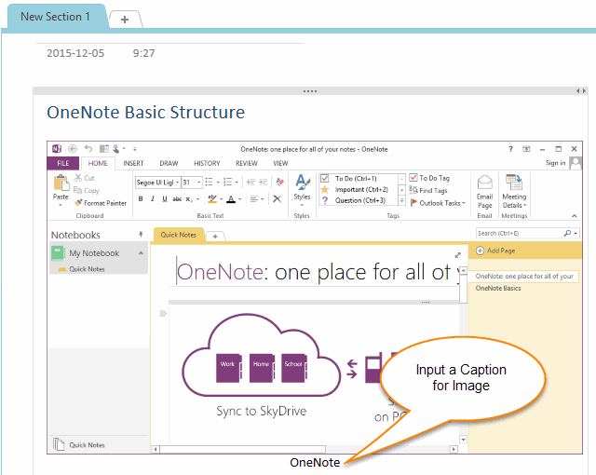Pin the Notebooks pane
The width and height of the screenshot is (596, 475).
click(141, 235)
